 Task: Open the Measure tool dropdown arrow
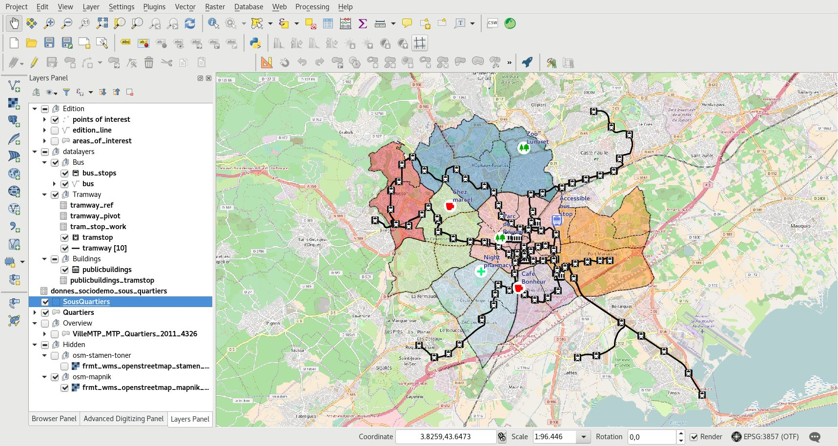click(x=393, y=23)
